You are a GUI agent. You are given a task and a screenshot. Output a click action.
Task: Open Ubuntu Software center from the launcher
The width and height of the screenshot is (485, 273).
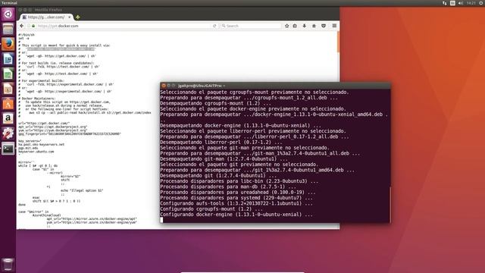pyautogui.click(x=8, y=104)
